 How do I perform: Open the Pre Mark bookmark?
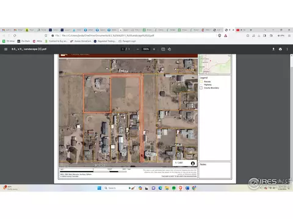[24, 41]
